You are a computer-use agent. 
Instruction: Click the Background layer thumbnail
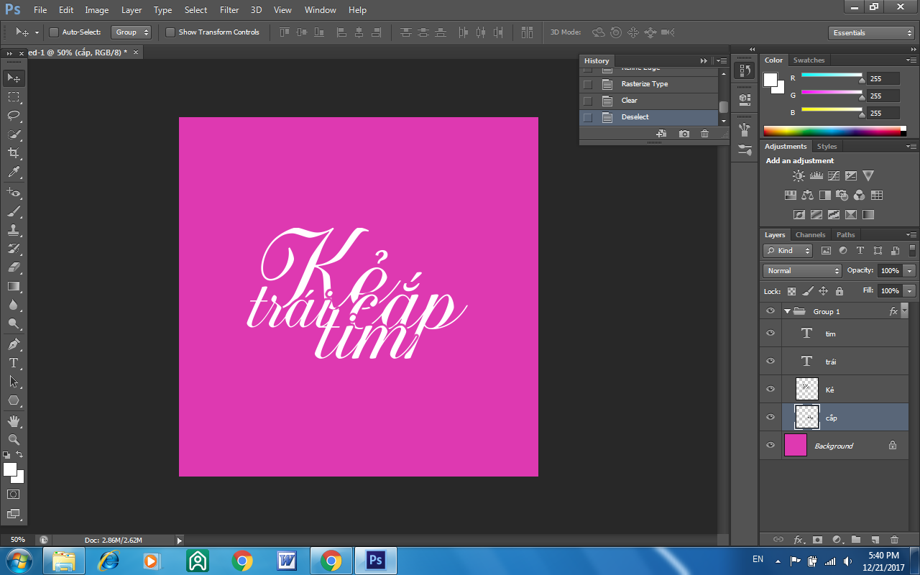[796, 446]
